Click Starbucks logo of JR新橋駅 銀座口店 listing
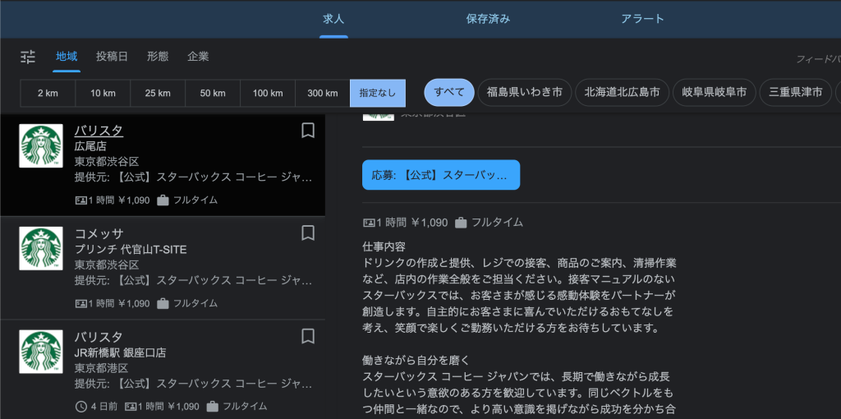Screen dimensions: 841x419 coord(41,352)
